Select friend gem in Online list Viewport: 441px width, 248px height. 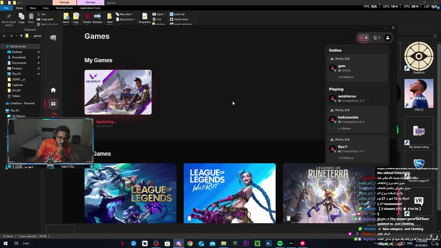point(357,68)
